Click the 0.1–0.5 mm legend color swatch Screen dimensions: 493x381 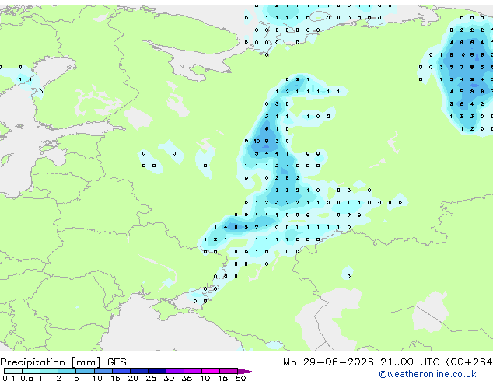13,371
